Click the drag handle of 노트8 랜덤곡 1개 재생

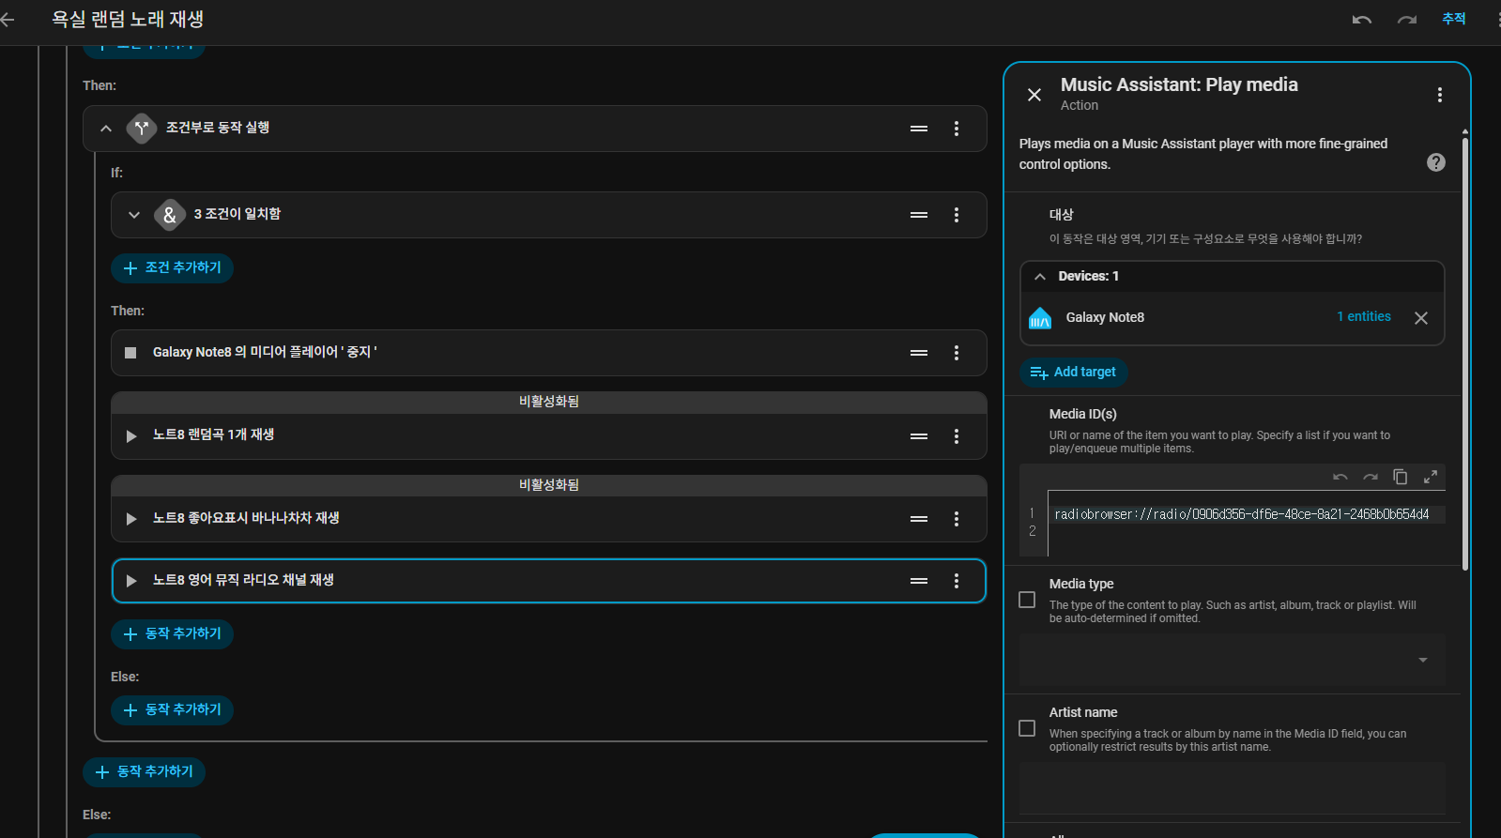pos(919,436)
